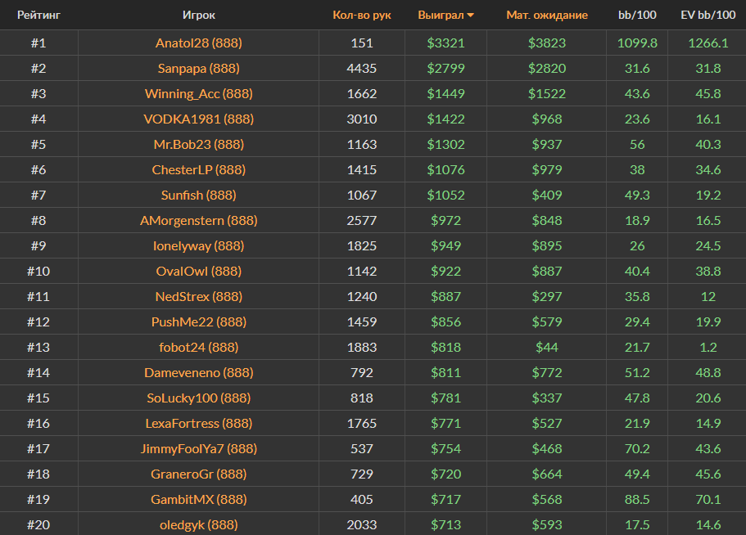746x535 pixels.
Task: Open Winning_Acc (888) player link
Action: (x=199, y=94)
